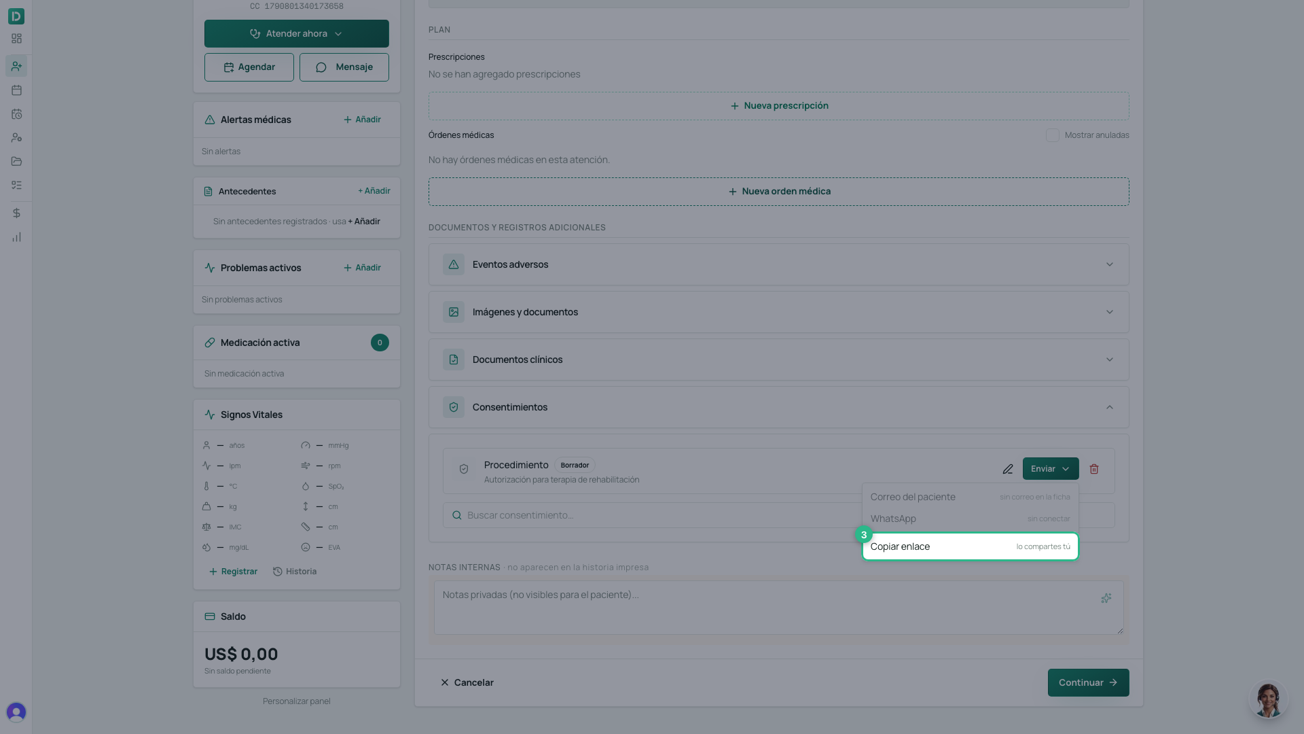The width and height of the screenshot is (1304, 734).
Task: Choose Copiar enlace menu item
Action: pyautogui.click(x=970, y=546)
